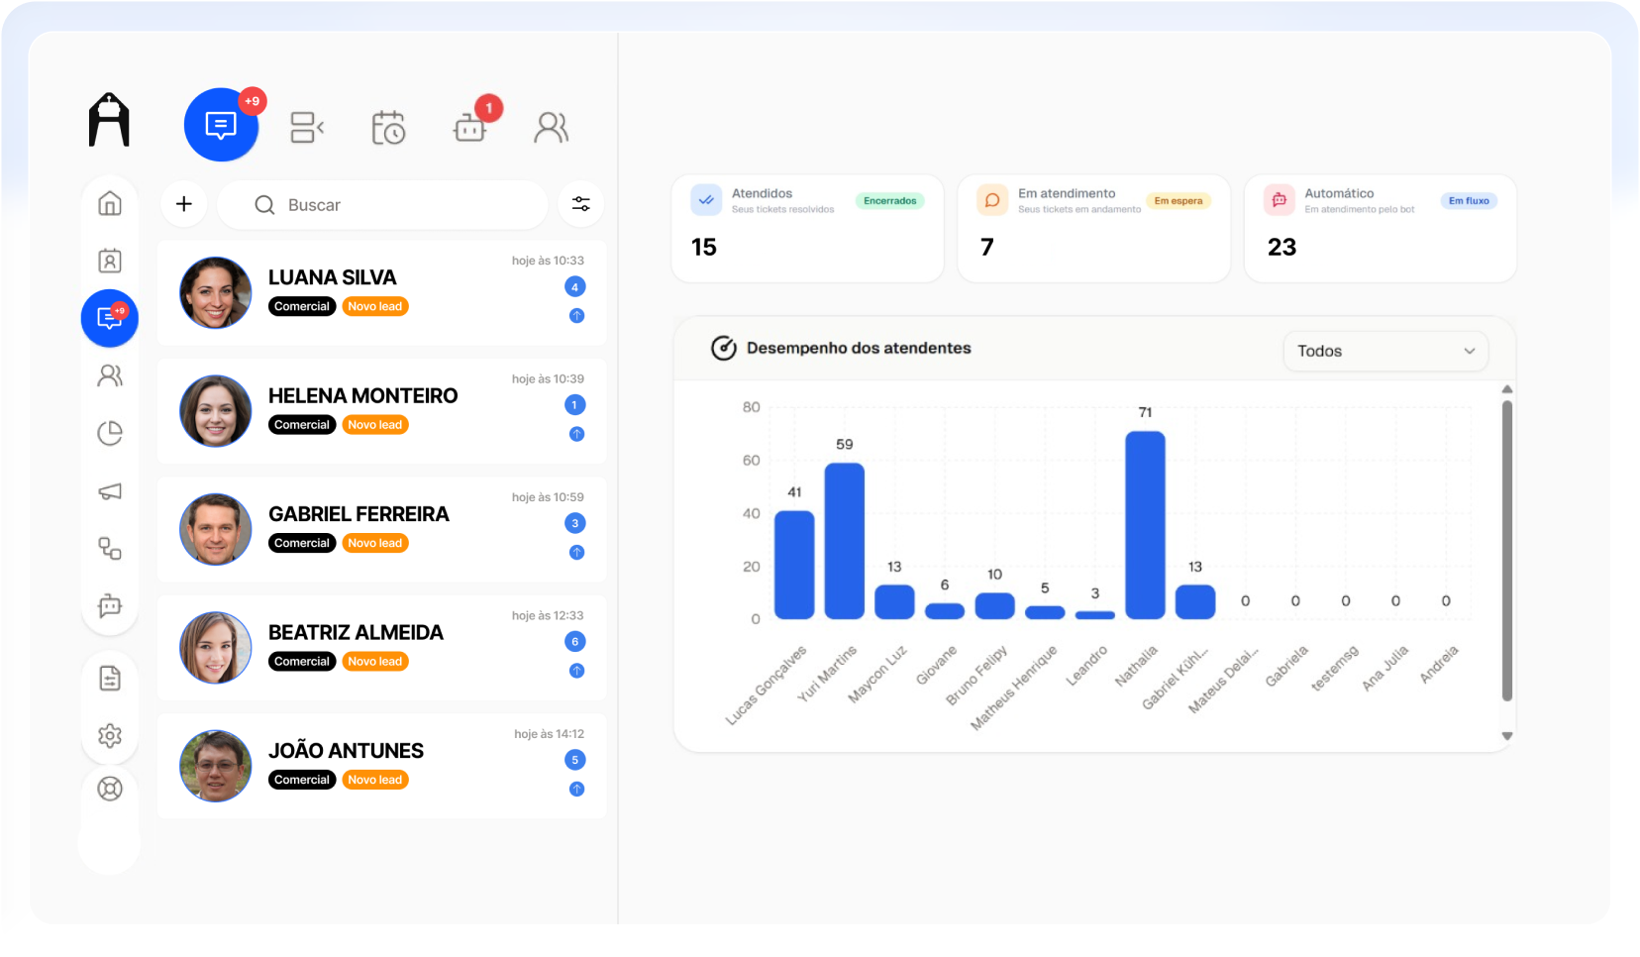Open the flow builder nodes icon
This screenshot has height=957, width=1640.
pos(110,548)
